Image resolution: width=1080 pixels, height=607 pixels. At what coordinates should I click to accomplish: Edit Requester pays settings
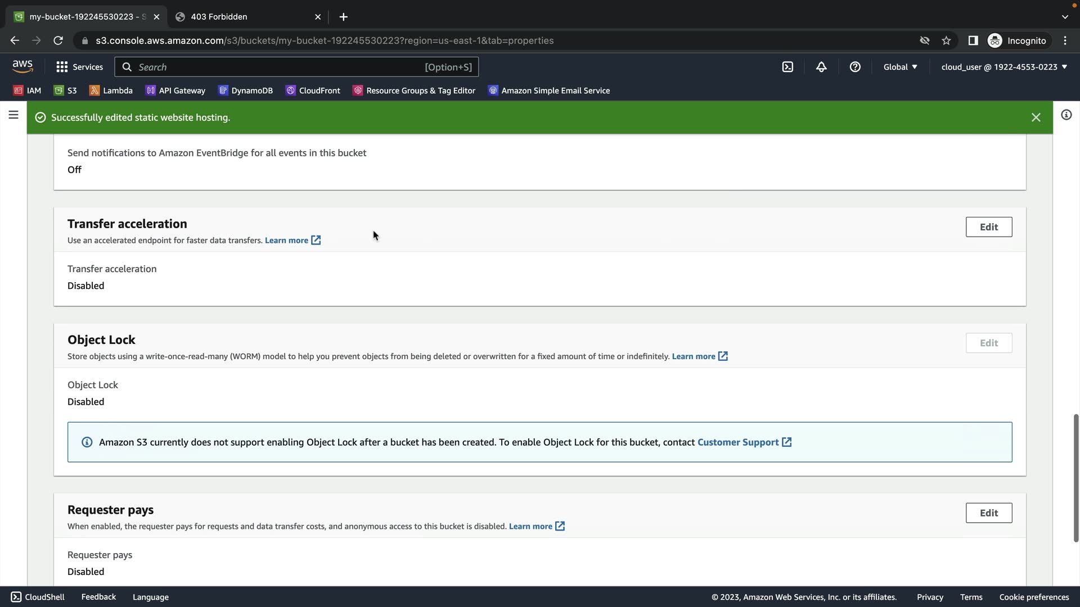coord(988,513)
